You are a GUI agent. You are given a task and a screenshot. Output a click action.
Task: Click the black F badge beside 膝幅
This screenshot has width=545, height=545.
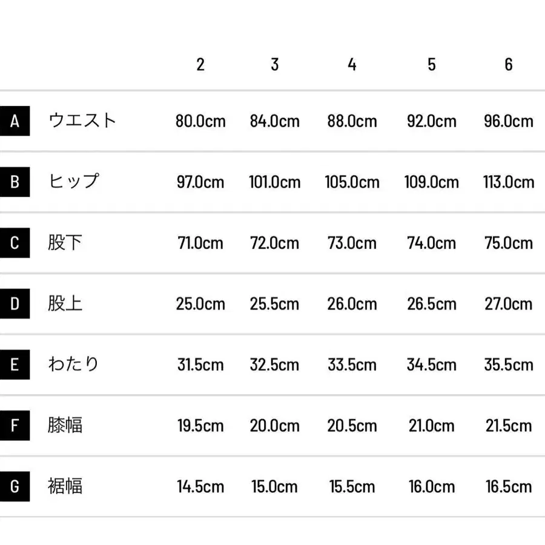pos(15,425)
